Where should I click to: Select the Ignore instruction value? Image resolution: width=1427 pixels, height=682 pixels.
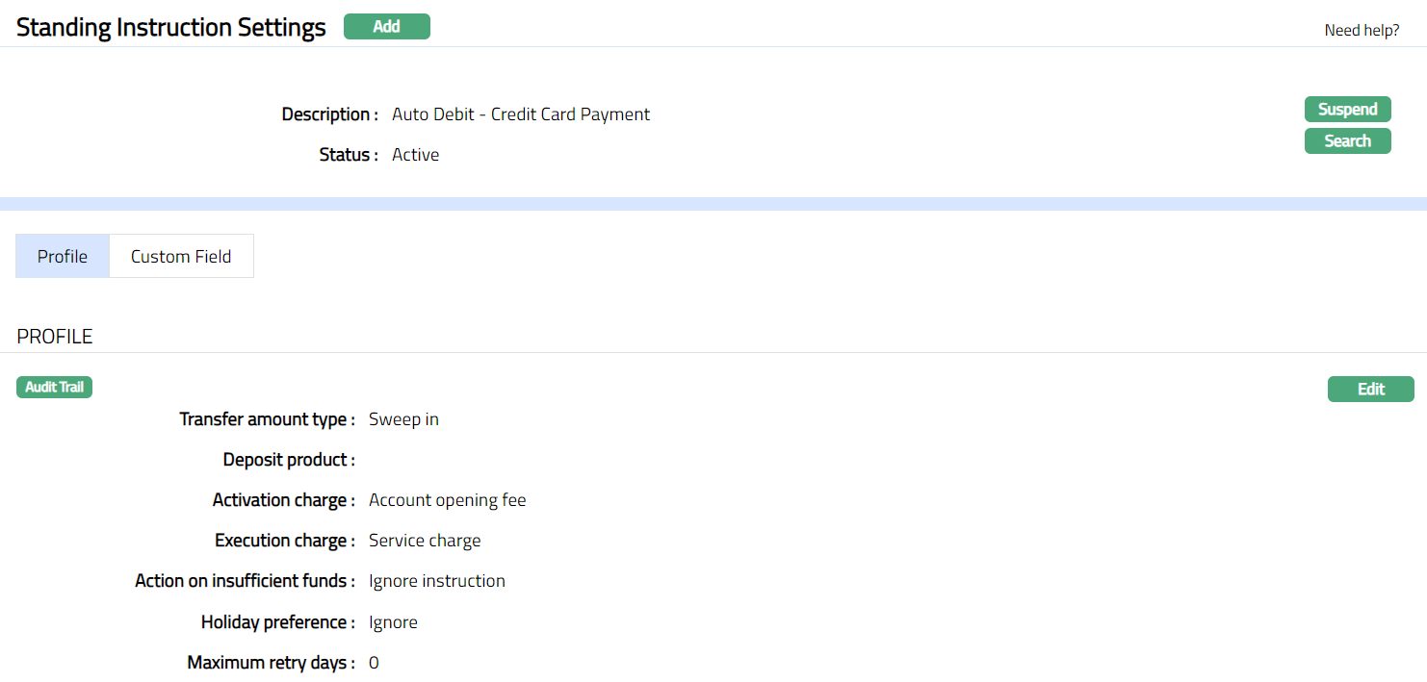coord(436,581)
